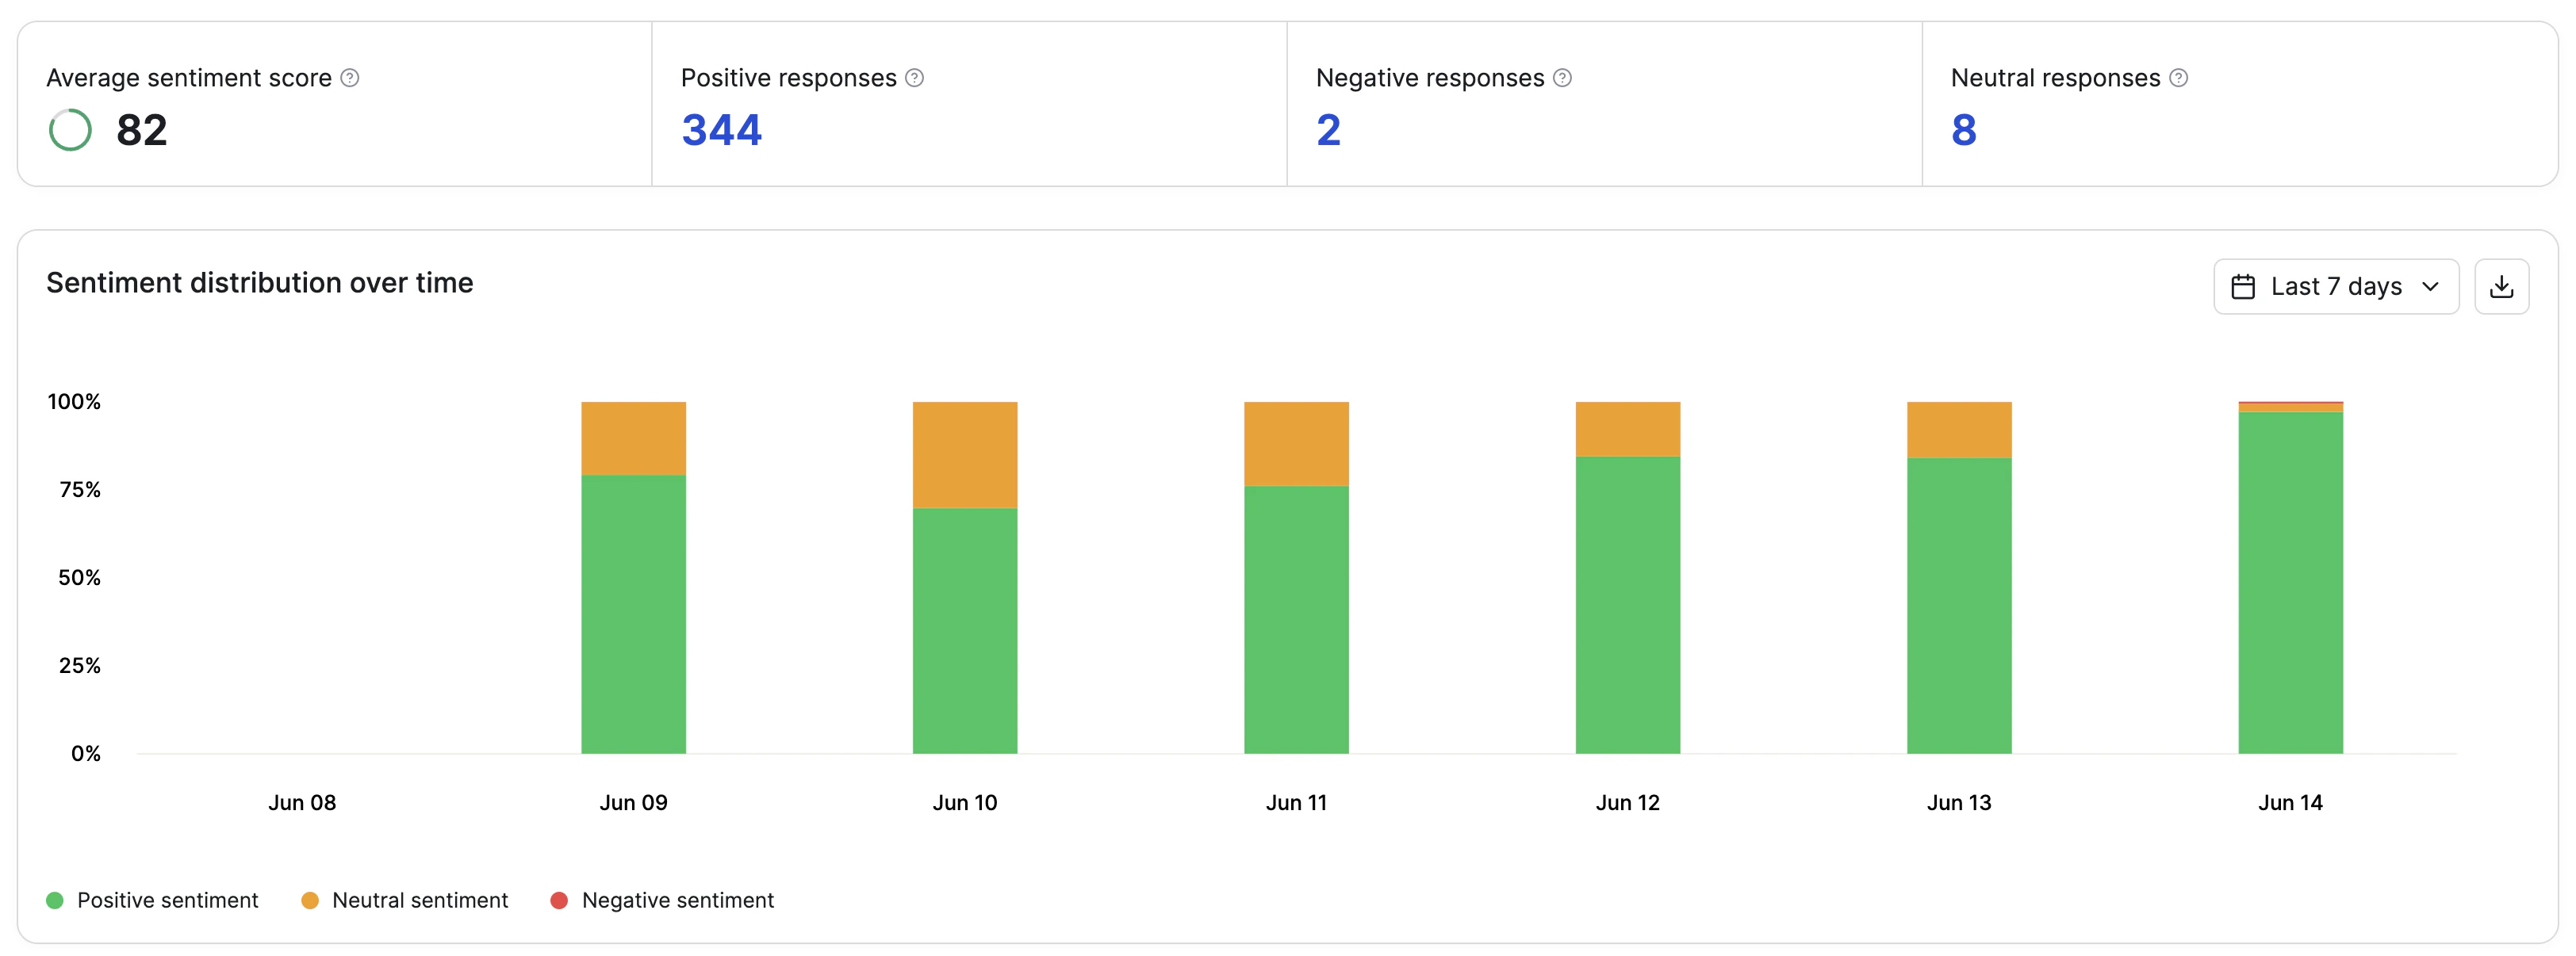The image size is (2576, 956).
Task: Download the sentiment distribution chart
Action: [x=2501, y=287]
